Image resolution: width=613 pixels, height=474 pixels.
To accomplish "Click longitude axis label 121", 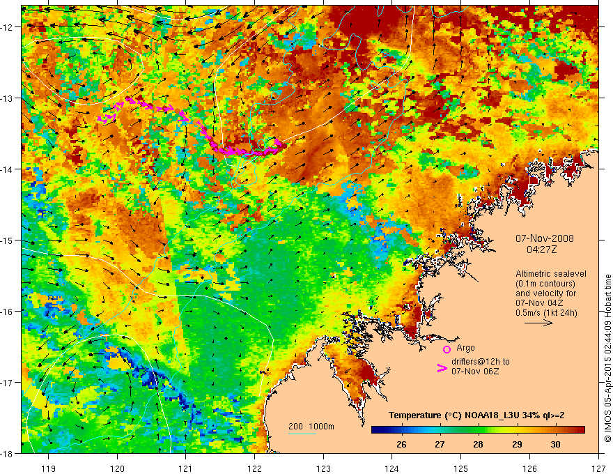I will pos(186,468).
